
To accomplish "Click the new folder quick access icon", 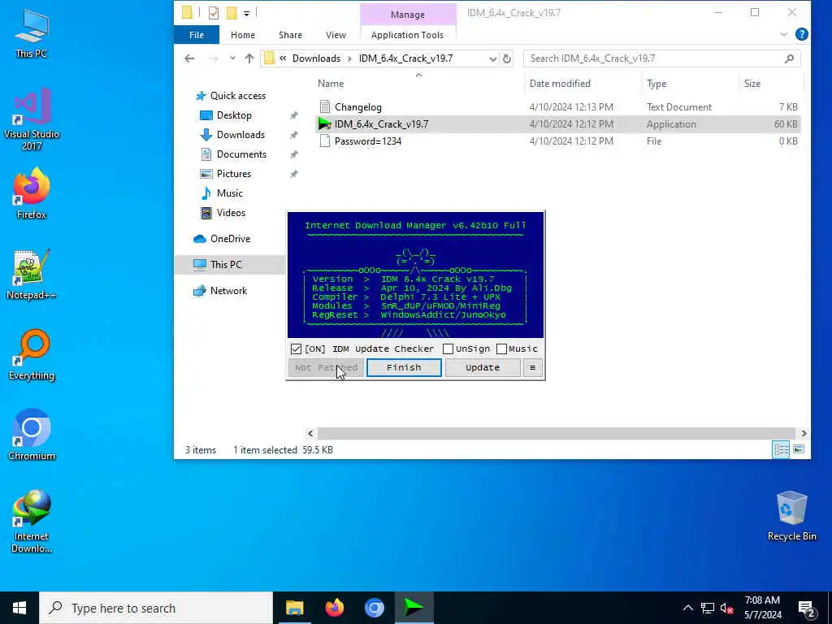I will pos(232,13).
